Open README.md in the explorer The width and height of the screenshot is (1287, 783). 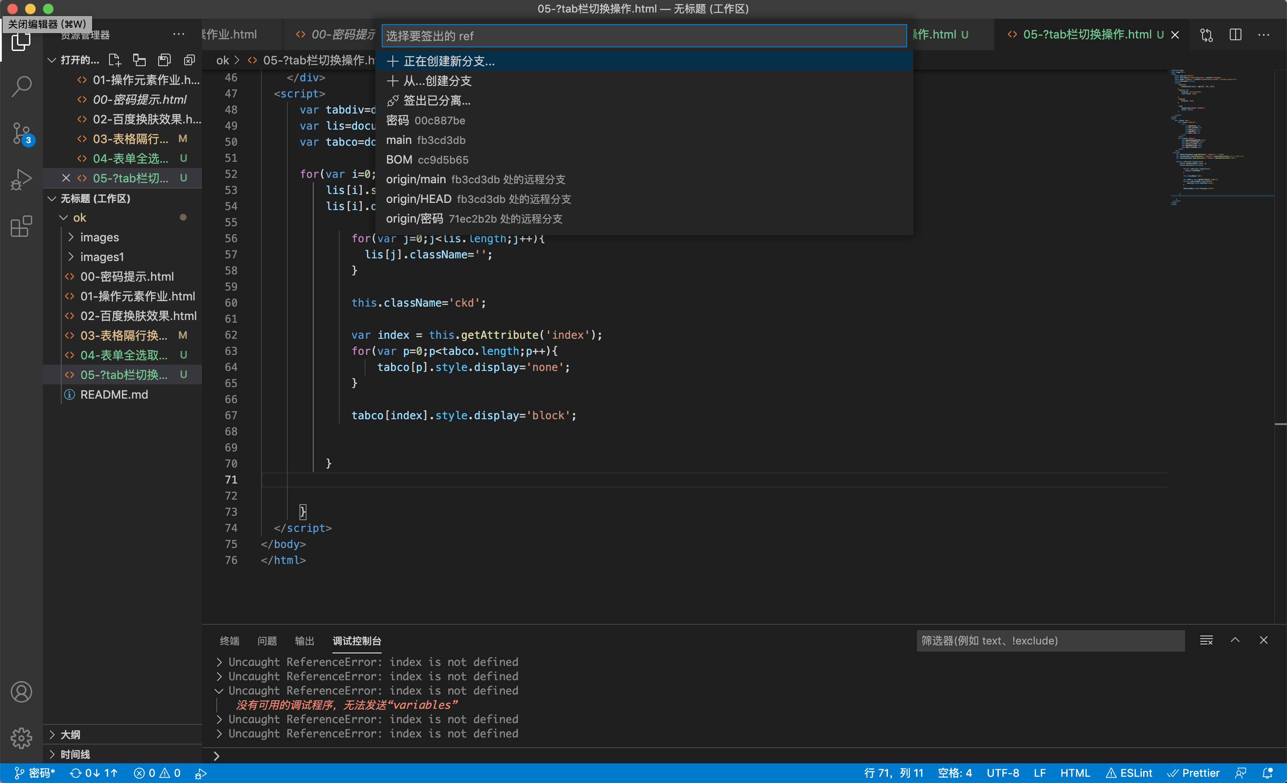tap(114, 395)
